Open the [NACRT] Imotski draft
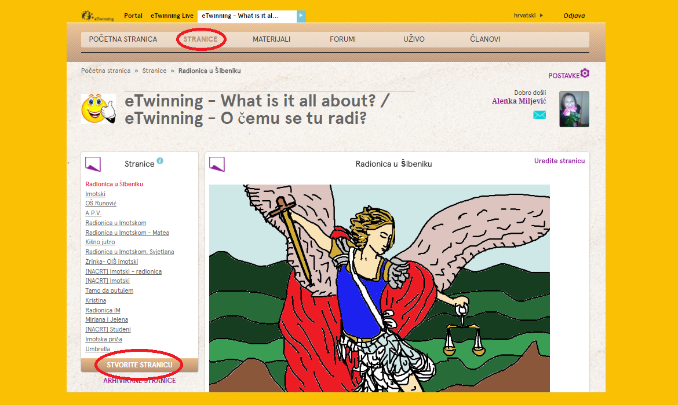The width and height of the screenshot is (678, 405). [x=107, y=281]
